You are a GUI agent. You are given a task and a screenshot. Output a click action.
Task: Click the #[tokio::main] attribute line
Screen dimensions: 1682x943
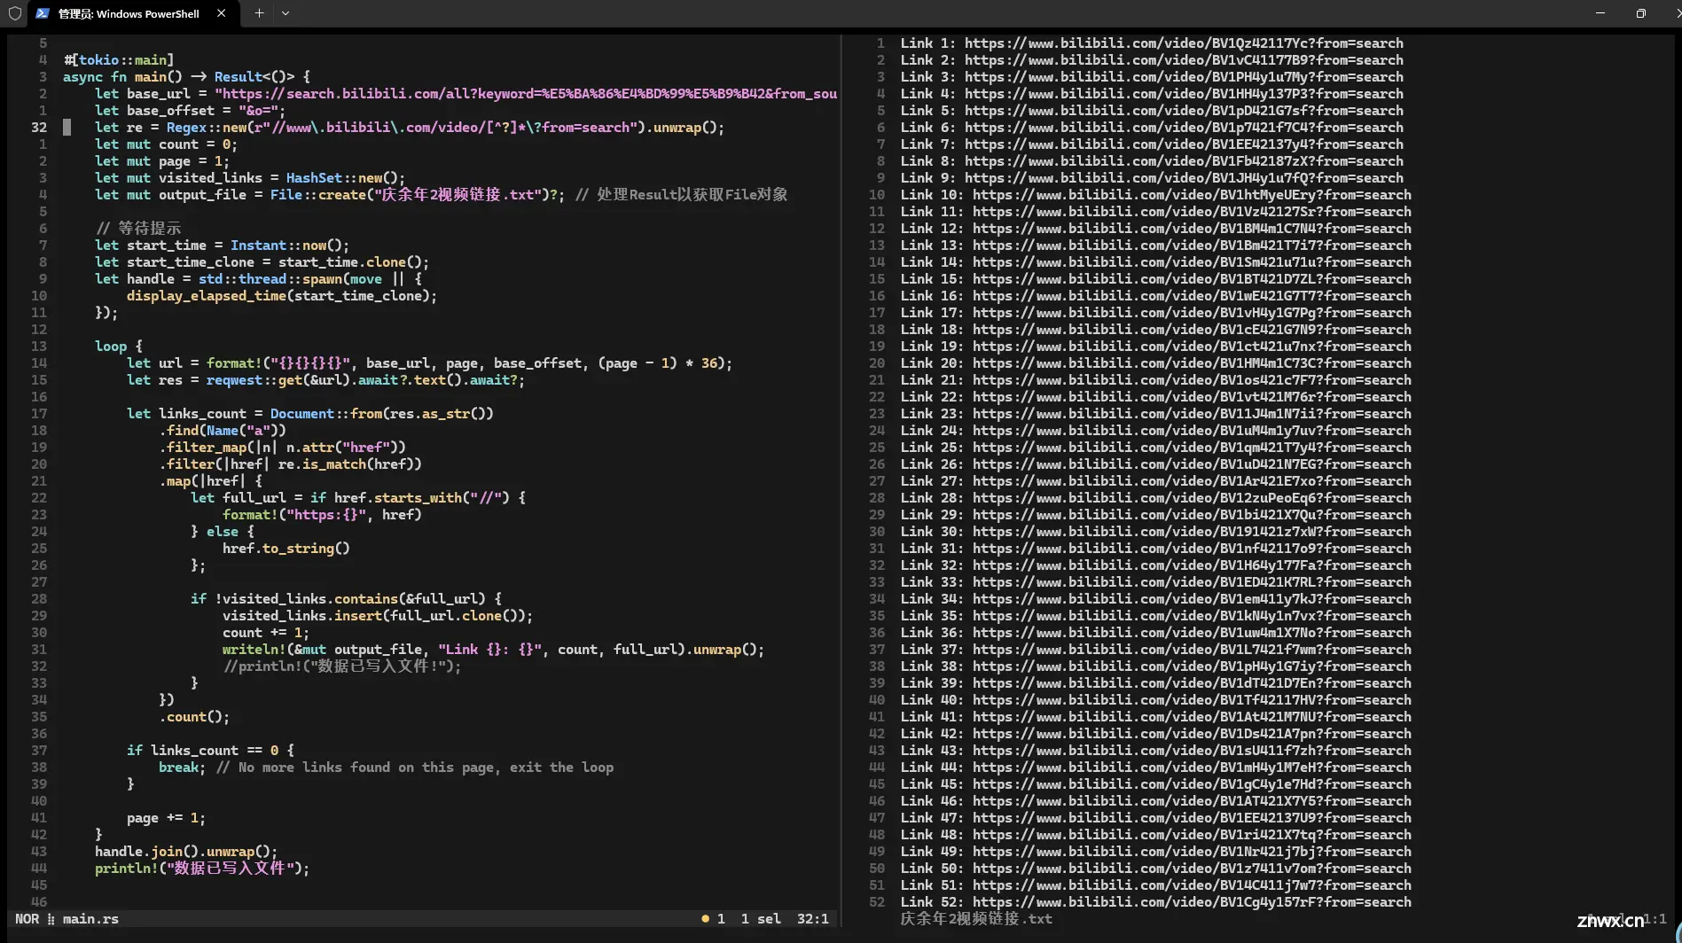[118, 59]
